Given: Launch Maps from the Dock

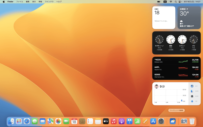Looking at the screenshot, I should [50, 121].
